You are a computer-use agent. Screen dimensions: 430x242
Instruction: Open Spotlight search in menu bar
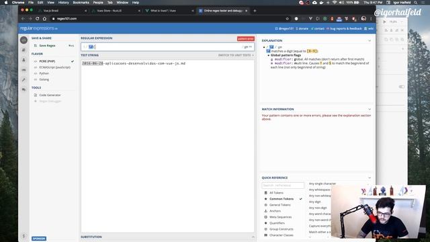point(416,3)
